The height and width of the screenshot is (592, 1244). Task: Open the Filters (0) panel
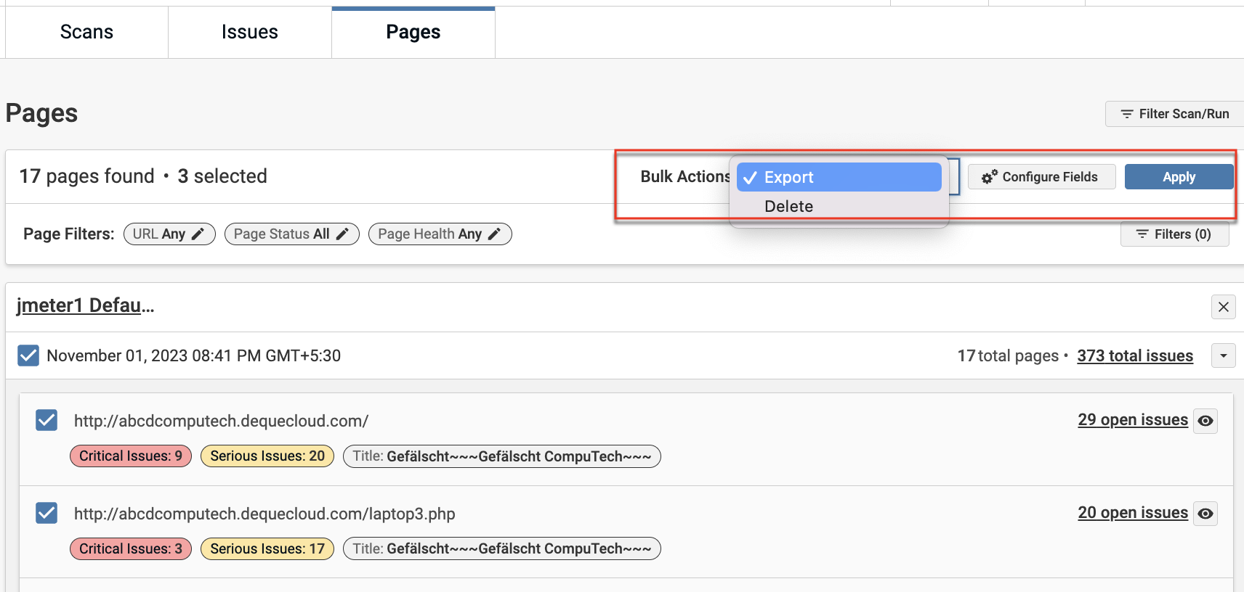click(1174, 234)
